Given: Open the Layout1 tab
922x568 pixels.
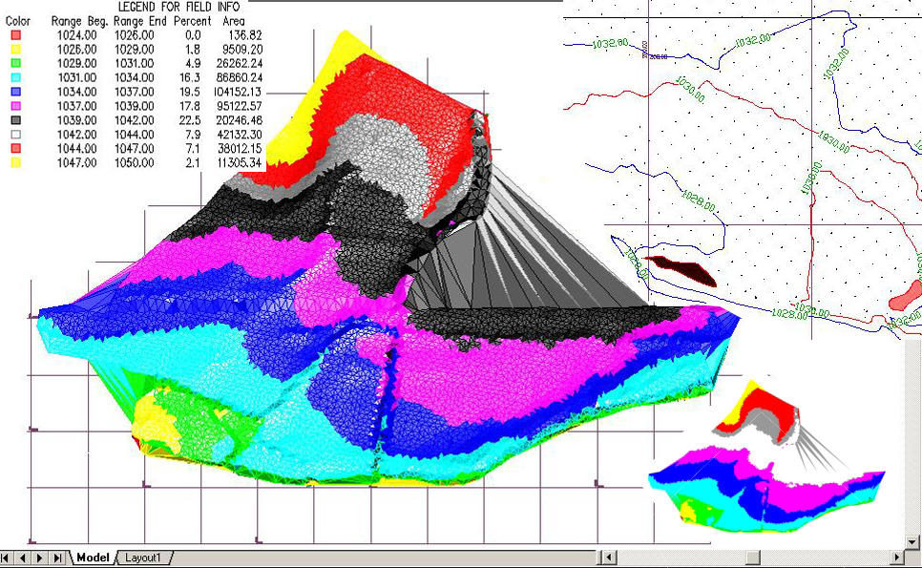Looking at the screenshot, I should [x=144, y=557].
